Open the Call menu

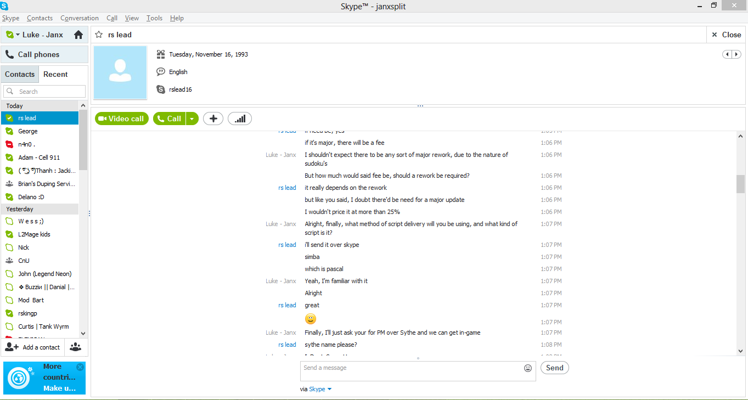[x=112, y=18]
